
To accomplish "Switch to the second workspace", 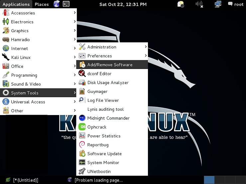I will (220, 180).
